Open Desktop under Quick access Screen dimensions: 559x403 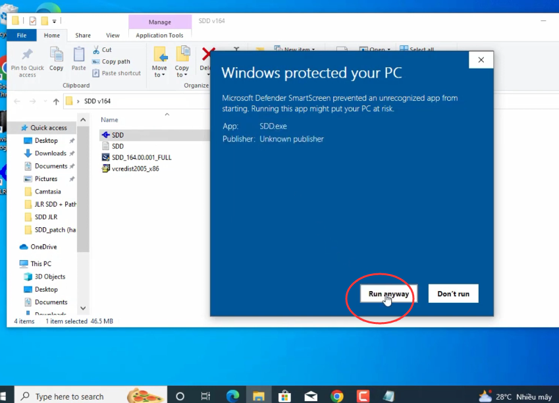point(46,140)
